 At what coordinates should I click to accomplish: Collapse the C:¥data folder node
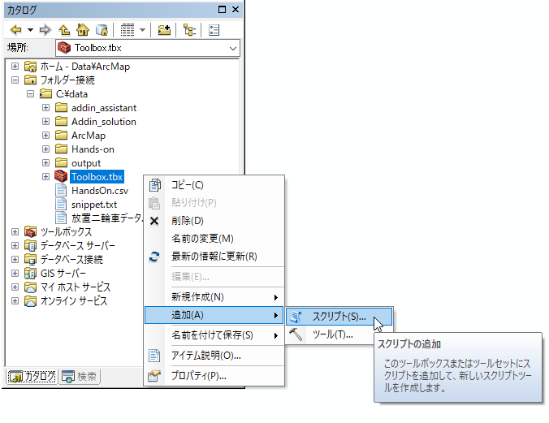(31, 94)
